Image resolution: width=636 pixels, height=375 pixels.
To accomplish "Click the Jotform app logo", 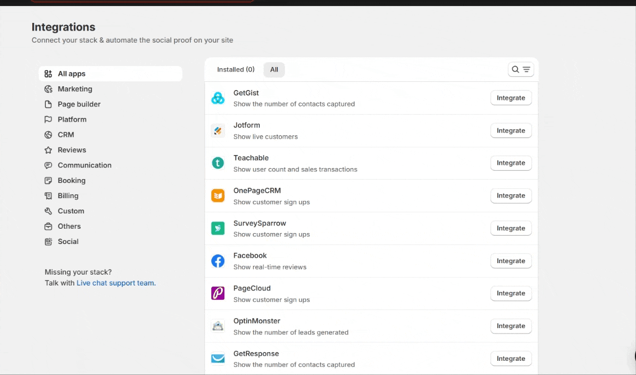I will (218, 130).
